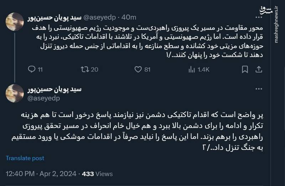Click the like count showing 81

coord(147,70)
